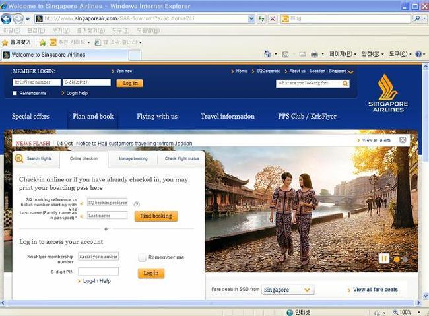Screen dimensions: 429x316
Task: Click the orange site search magnifier icon
Action: pos(345,83)
